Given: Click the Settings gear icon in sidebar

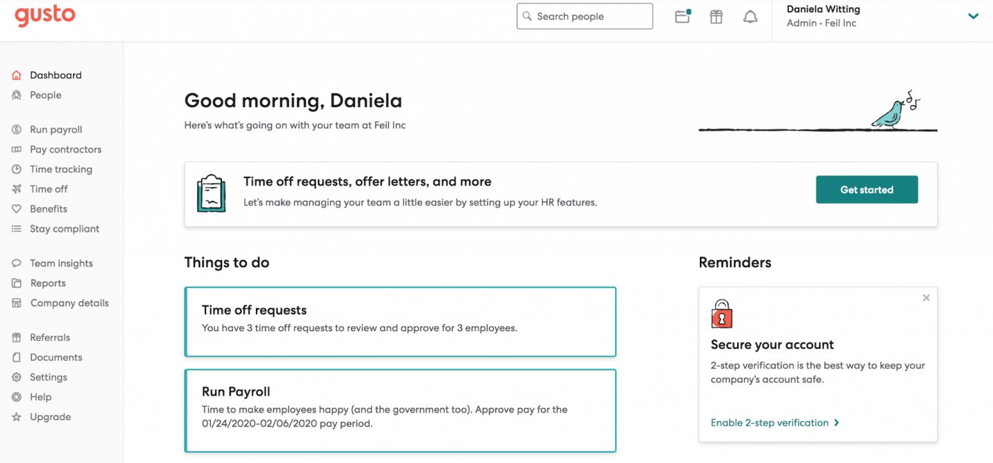Looking at the screenshot, I should coord(17,377).
